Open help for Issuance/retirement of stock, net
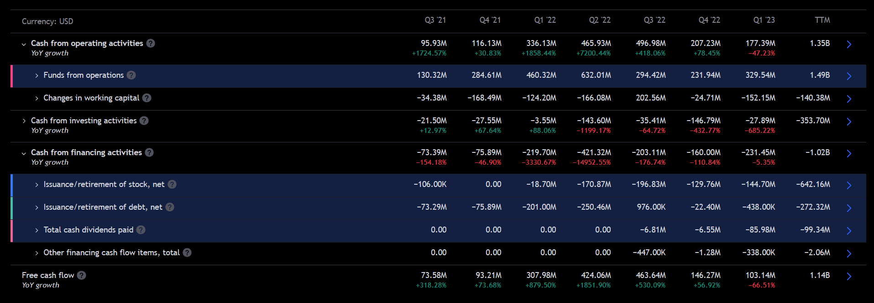This screenshot has width=874, height=303. point(172,184)
